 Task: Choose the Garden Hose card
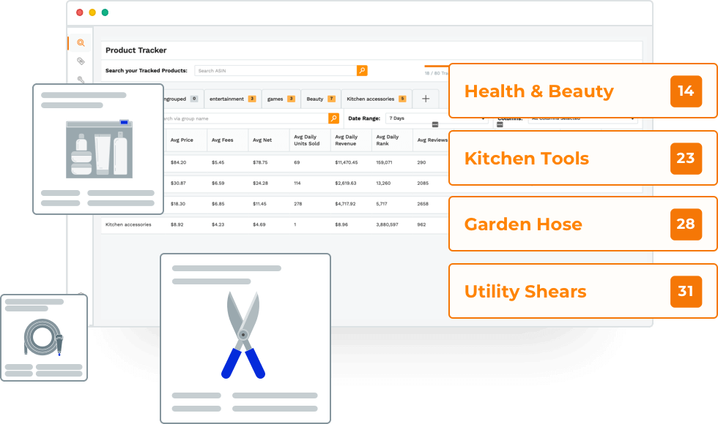[x=583, y=224]
